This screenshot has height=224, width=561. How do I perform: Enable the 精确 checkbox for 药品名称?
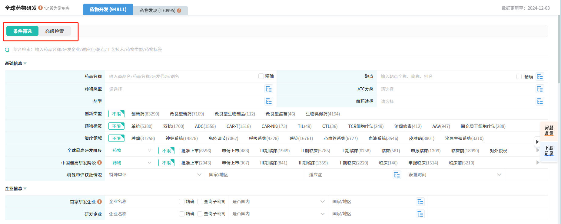(x=261, y=76)
